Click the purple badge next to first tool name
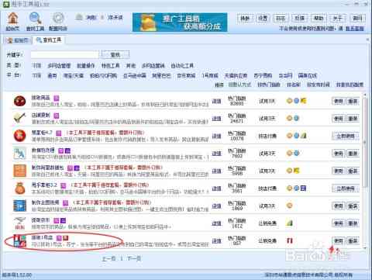Viewport: 372px width, 280px height. (x=57, y=98)
